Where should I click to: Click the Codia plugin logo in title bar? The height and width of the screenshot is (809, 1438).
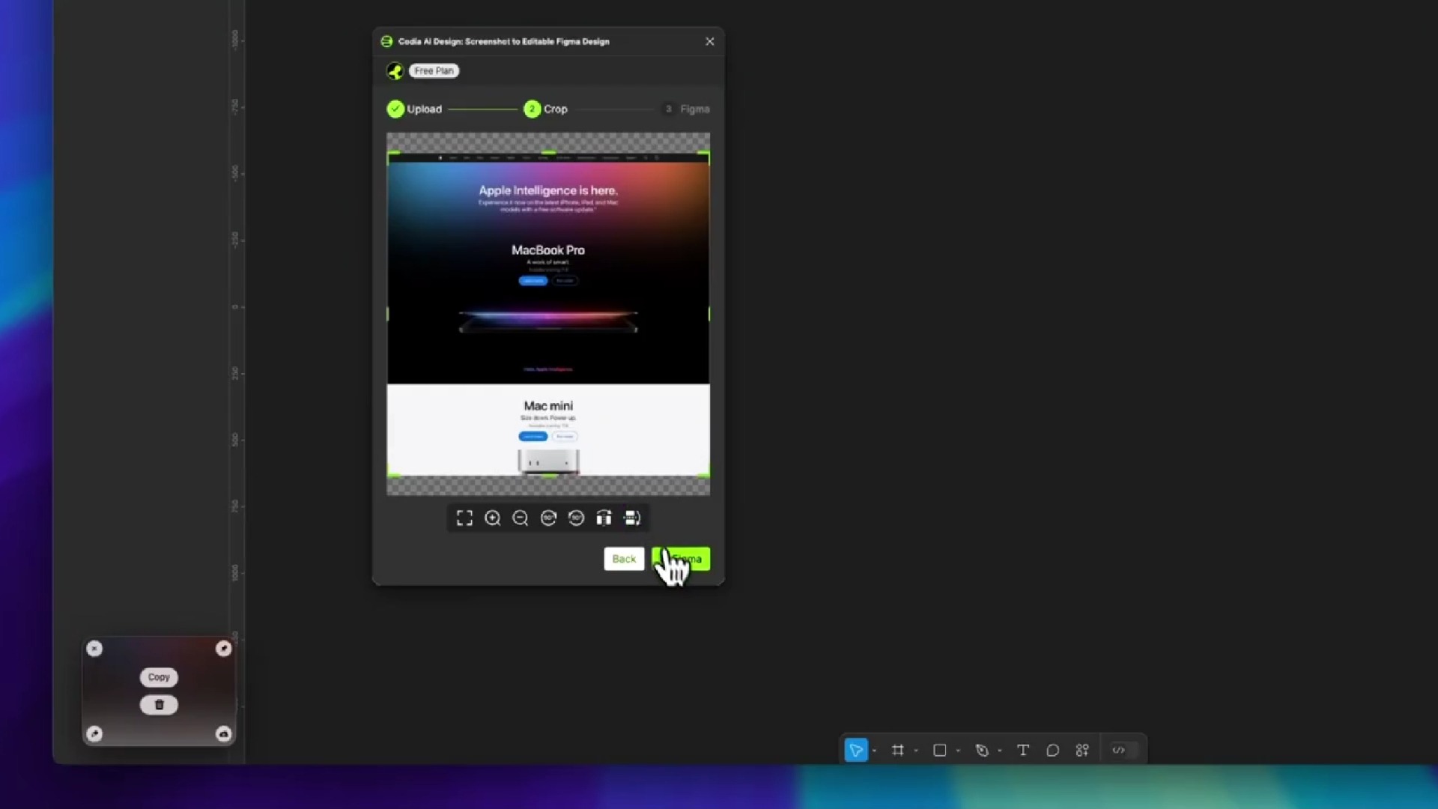click(386, 41)
